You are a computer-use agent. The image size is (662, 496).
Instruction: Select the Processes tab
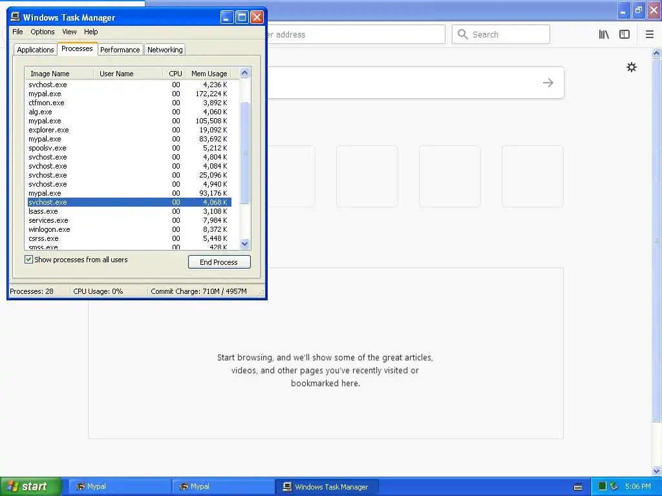click(x=77, y=48)
